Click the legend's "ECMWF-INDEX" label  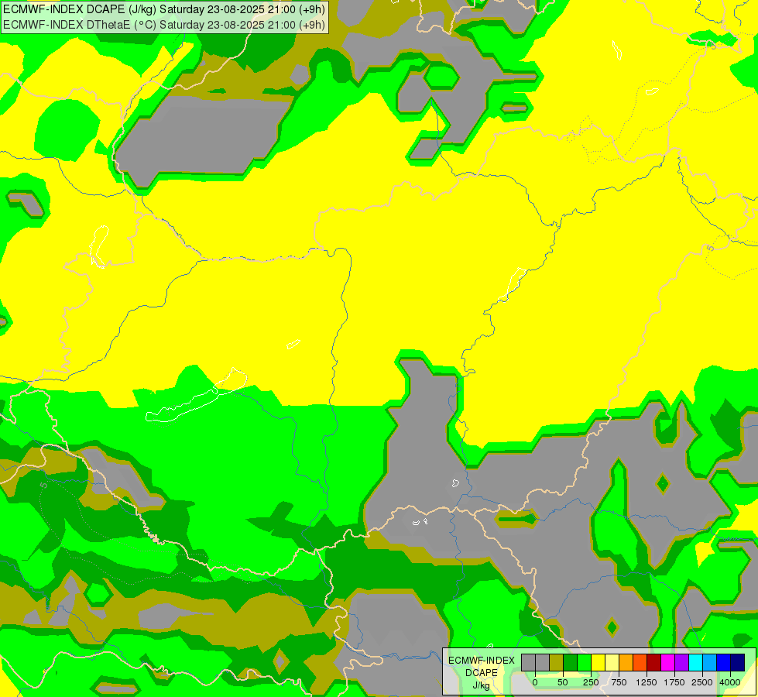(x=482, y=661)
